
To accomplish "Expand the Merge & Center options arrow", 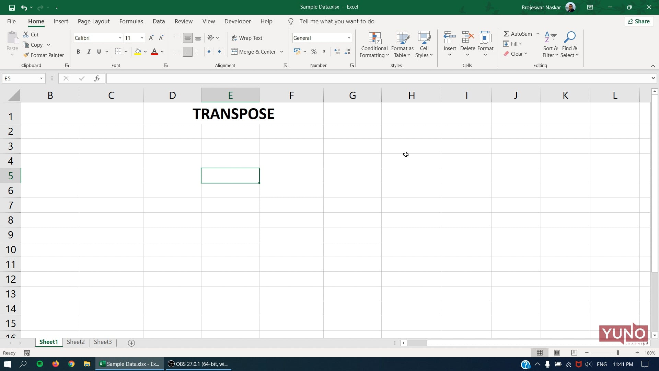I will point(281,52).
